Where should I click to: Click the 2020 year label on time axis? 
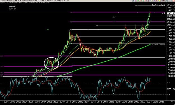coord(124,102)
